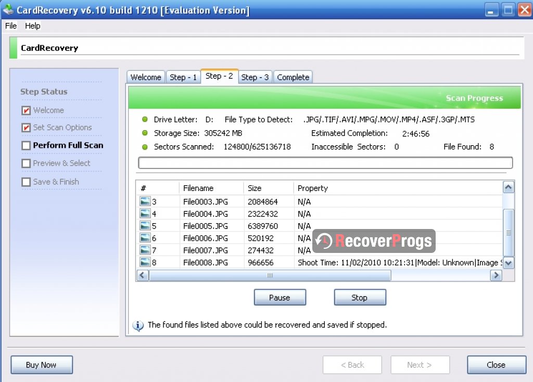533x382 pixels.
Task: Toggle the Save & Finish checkbox
Action: (x=26, y=182)
